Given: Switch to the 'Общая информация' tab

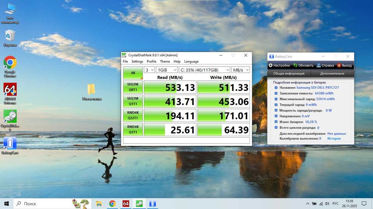Looking at the screenshot, I should (289, 74).
